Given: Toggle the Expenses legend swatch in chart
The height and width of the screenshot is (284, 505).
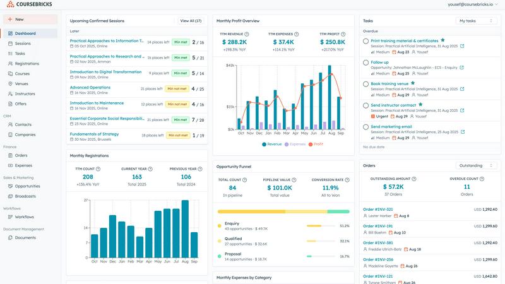Looking at the screenshot, I should [x=287, y=145].
